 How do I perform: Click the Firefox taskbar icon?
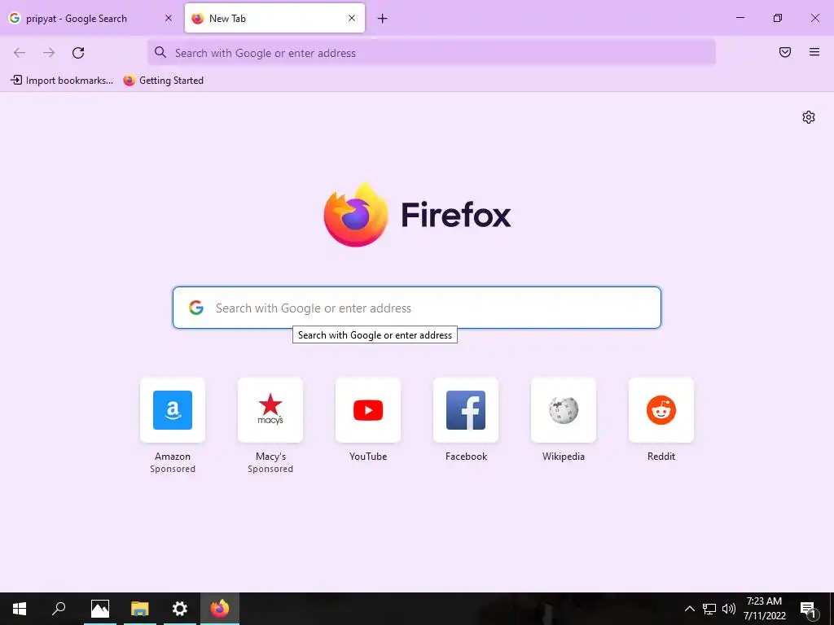[220, 609]
